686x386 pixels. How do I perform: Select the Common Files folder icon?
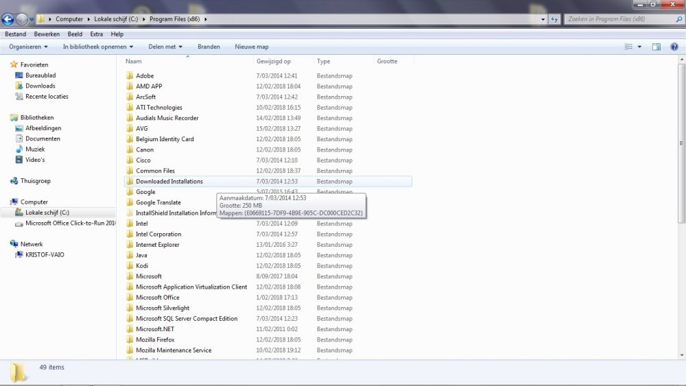pyautogui.click(x=130, y=171)
